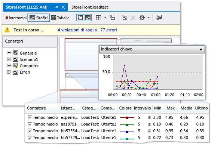
Task: Close the StoreFront [11:25 AM] tab
Action: pyautogui.click(x=63, y=7)
